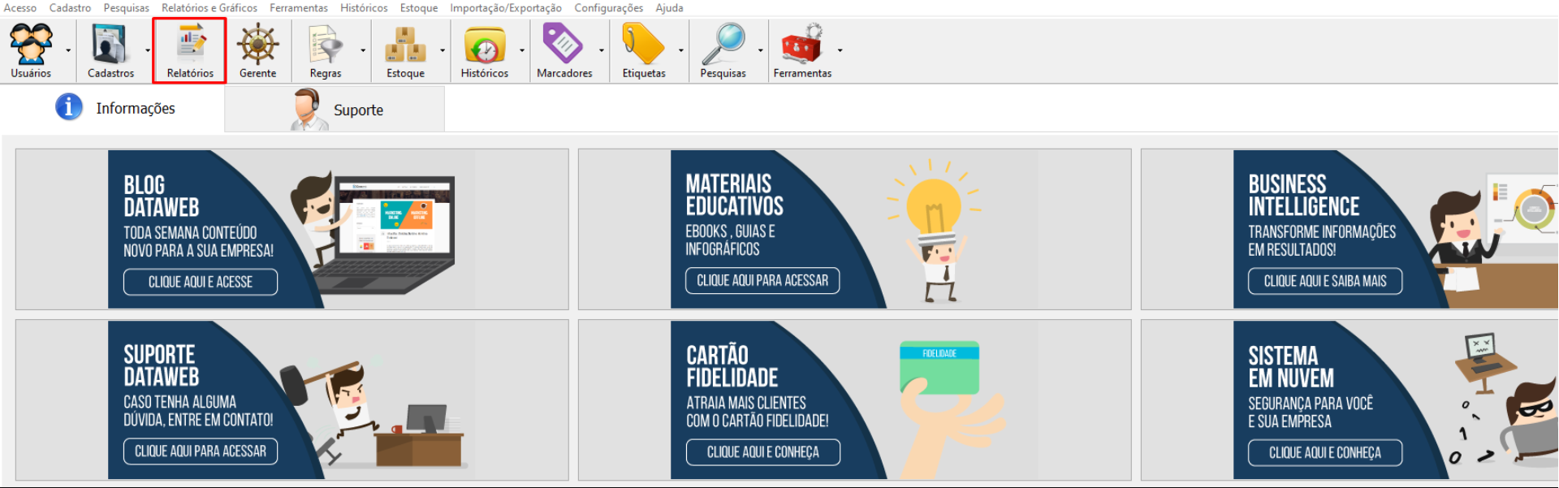Viewport: 1559px width, 488px height.
Task: Open the Ferramentas menu in menu bar
Action: tap(299, 8)
